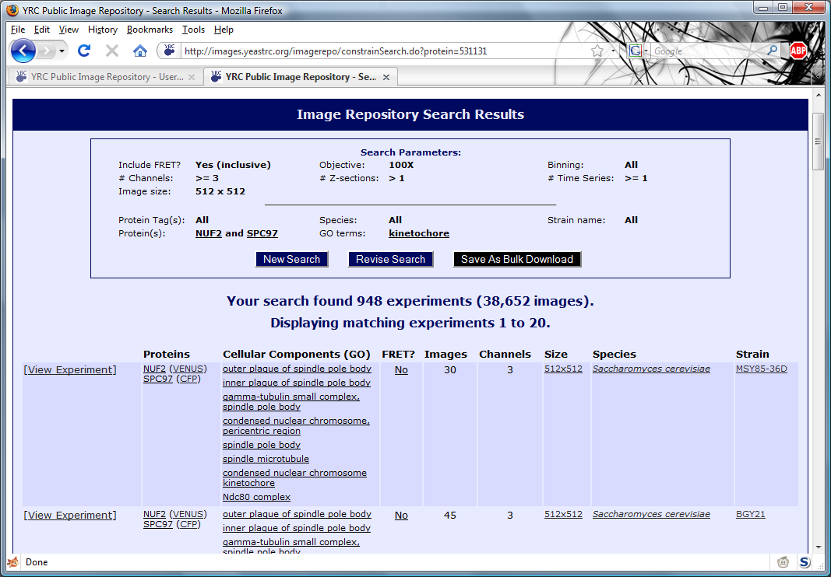This screenshot has height=577, width=831.
Task: Bookmark this page with the star icon
Action: tap(597, 51)
